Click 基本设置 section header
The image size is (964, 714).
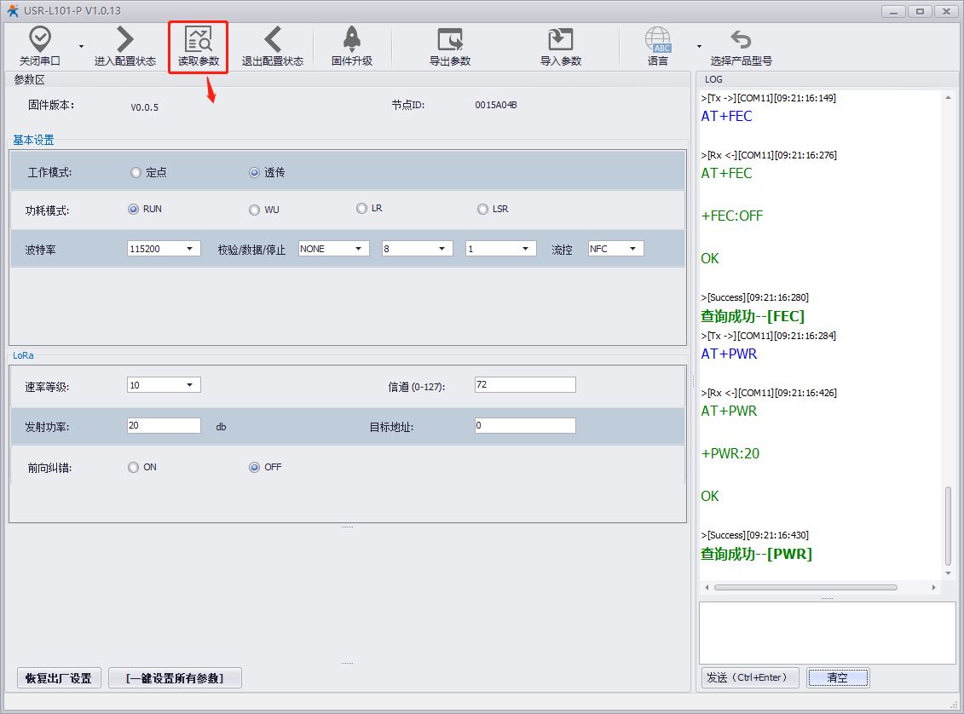pyautogui.click(x=33, y=140)
